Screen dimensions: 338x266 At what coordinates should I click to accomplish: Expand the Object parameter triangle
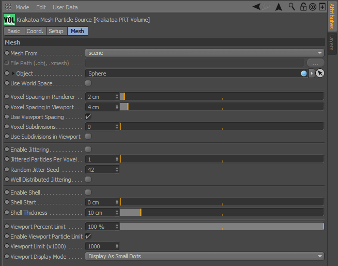(x=13, y=73)
